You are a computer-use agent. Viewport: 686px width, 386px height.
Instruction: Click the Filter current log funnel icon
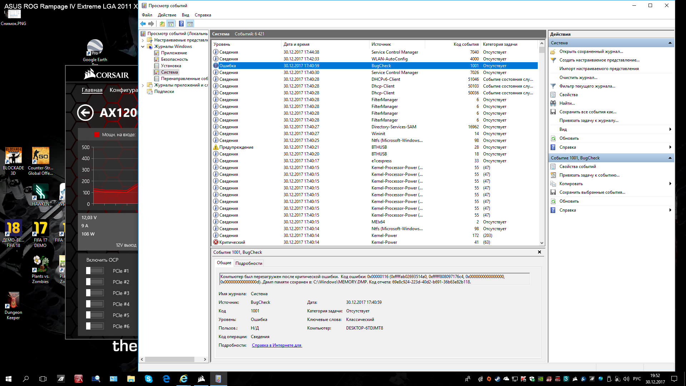click(553, 86)
